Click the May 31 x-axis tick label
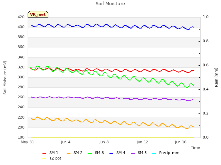 coord(27,142)
